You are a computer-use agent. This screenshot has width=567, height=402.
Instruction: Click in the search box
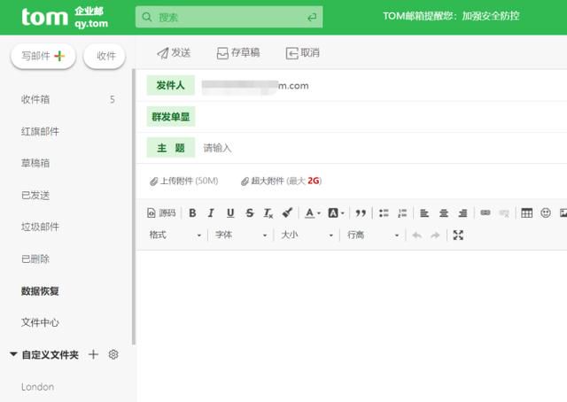pyautogui.click(x=229, y=17)
